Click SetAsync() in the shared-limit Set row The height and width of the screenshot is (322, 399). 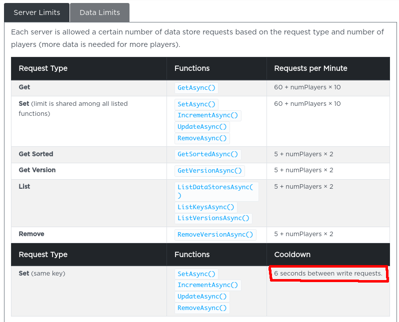pyautogui.click(x=196, y=104)
